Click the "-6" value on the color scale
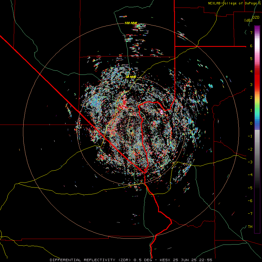Image resolution: width=262 pixels, height=262 pixels. (250, 201)
